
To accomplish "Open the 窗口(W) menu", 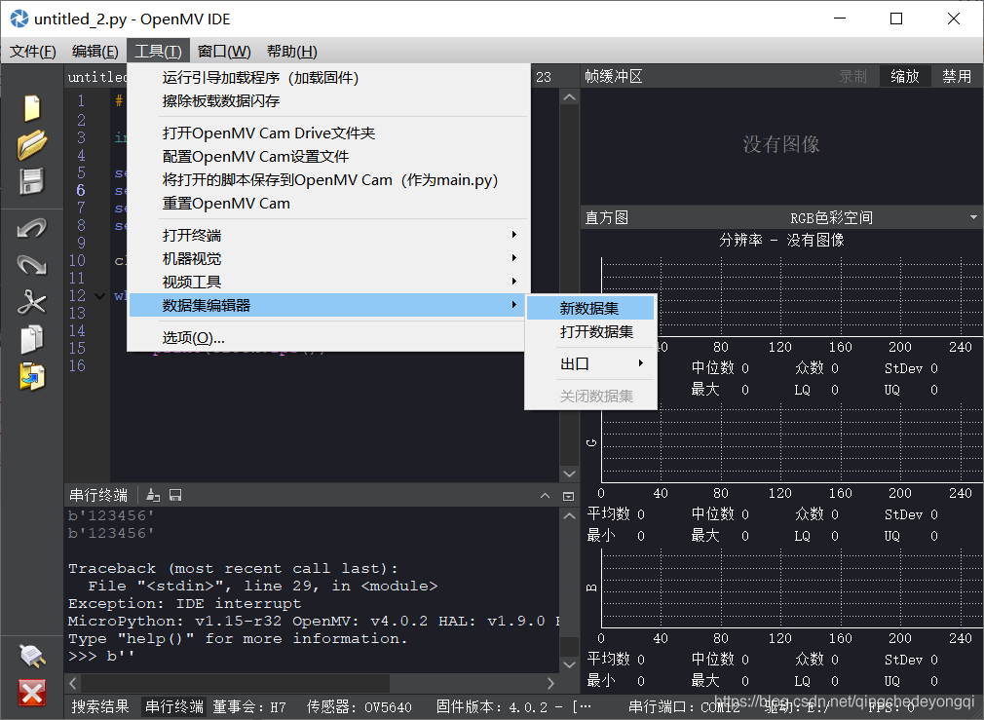I will pyautogui.click(x=224, y=51).
